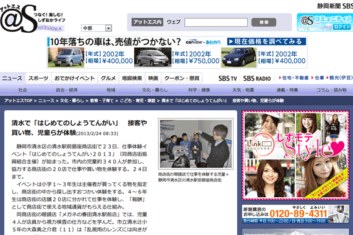Click the SBS RADIO logo link

[x=257, y=78]
